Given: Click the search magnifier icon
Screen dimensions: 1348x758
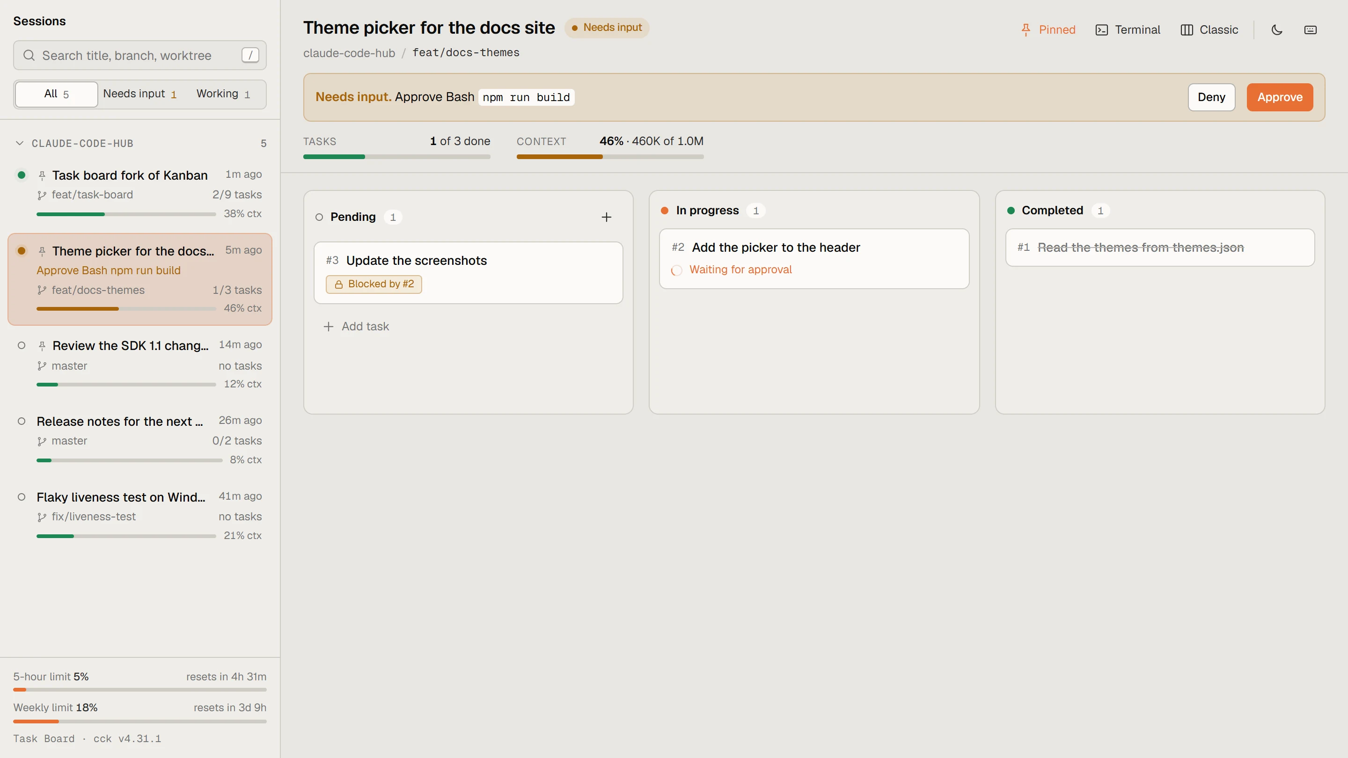Looking at the screenshot, I should 29,56.
